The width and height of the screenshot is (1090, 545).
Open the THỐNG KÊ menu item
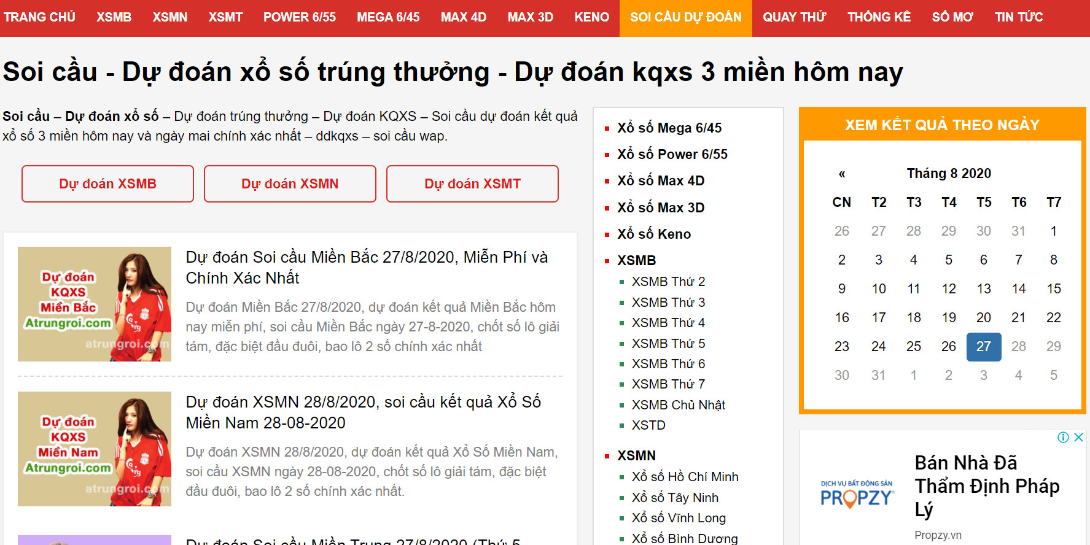879,17
